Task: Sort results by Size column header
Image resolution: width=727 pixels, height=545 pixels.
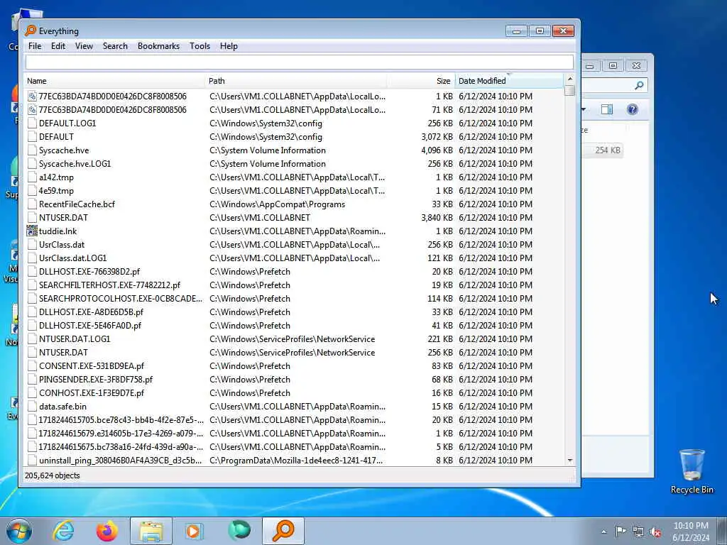Action: [420, 81]
